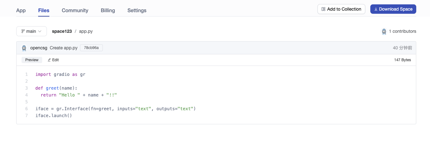Switch to the App tab
430x153 pixels.
[x=21, y=10]
